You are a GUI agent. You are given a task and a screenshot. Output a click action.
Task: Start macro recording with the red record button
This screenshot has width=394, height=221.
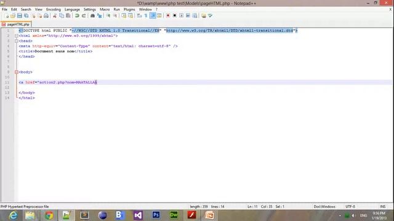click(x=168, y=16)
